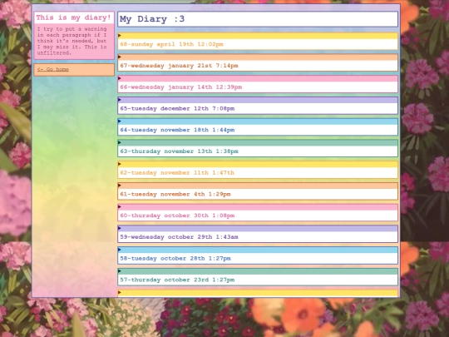Open '66-wednesday january 14th 12:39pm' entry text

pos(181,87)
